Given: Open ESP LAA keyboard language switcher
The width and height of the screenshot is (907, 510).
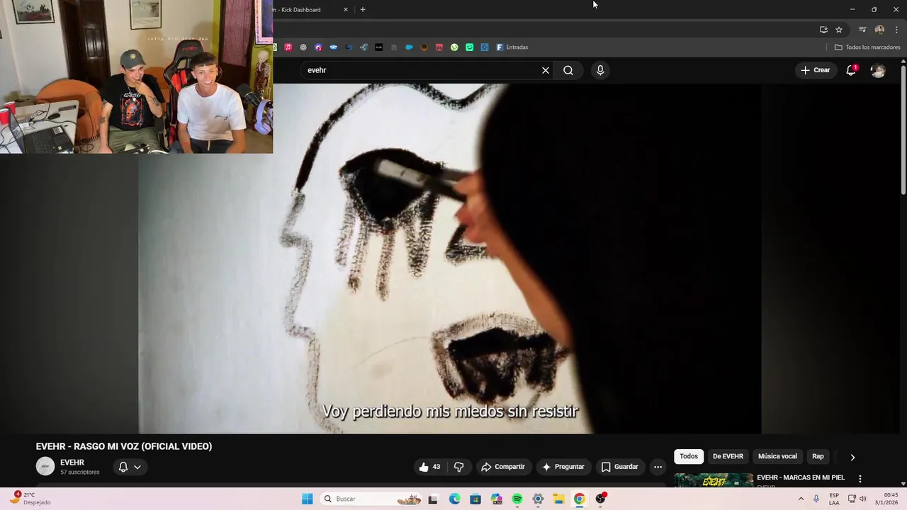Looking at the screenshot, I should point(834,499).
